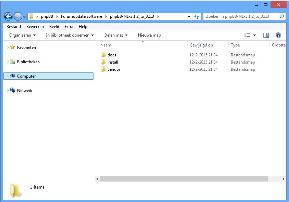Open the Help menu

pos(83,27)
